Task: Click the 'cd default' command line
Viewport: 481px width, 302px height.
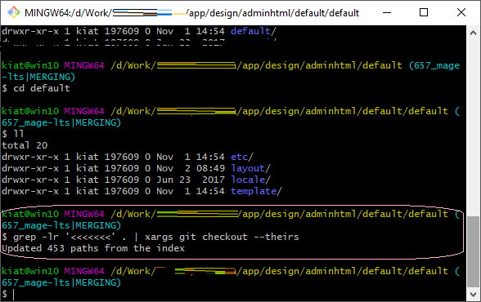Action: point(36,88)
